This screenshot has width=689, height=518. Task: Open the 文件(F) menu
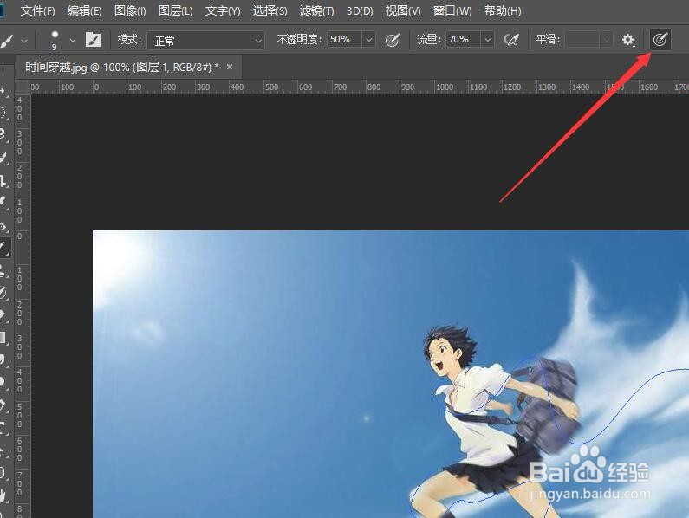pyautogui.click(x=37, y=10)
